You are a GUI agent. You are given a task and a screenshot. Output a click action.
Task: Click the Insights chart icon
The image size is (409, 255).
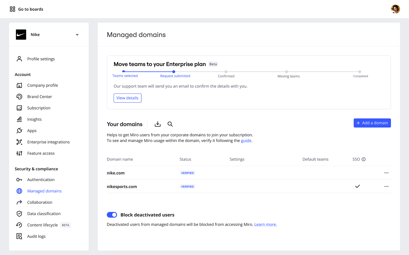click(x=19, y=119)
